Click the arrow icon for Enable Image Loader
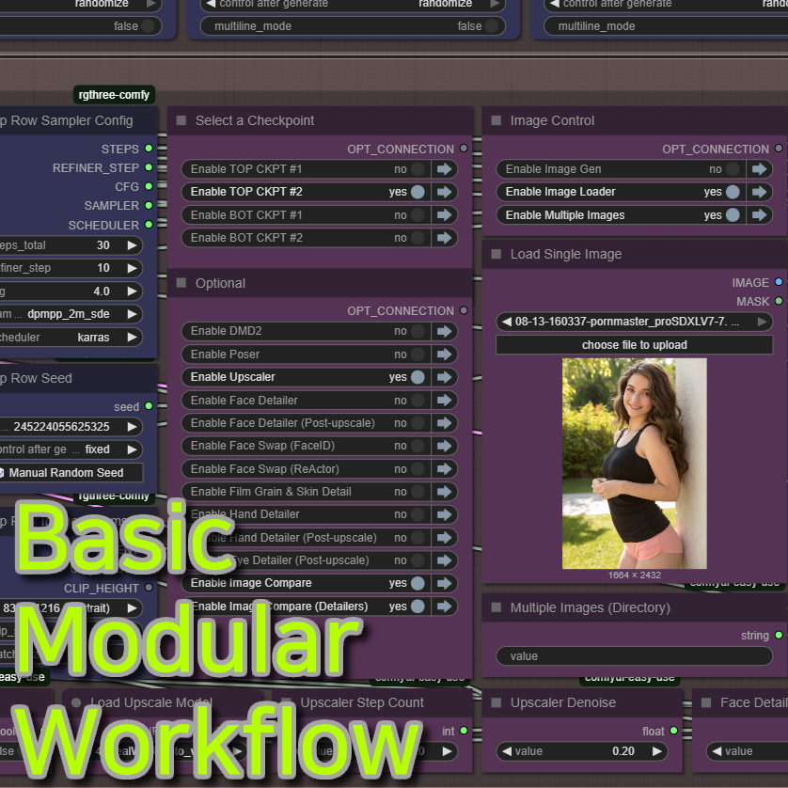This screenshot has width=788, height=788. (760, 192)
